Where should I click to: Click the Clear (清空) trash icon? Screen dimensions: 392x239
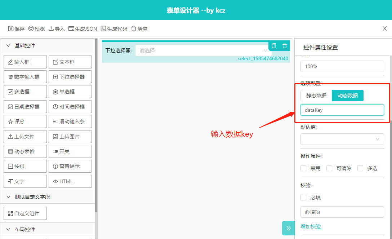pyautogui.click(x=134, y=29)
